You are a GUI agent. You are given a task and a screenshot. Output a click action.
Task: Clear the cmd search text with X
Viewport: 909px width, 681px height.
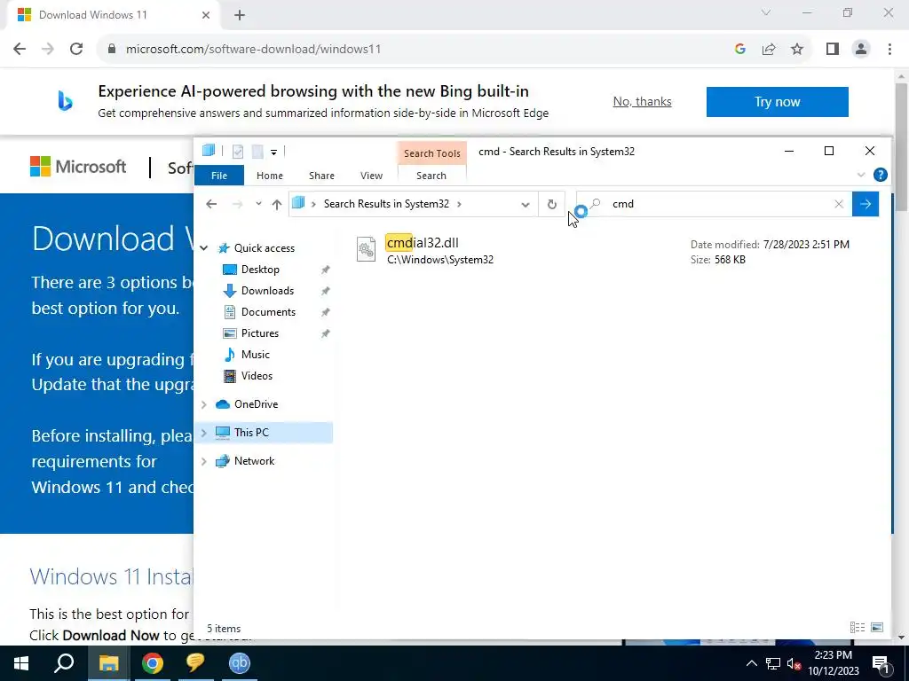click(838, 204)
